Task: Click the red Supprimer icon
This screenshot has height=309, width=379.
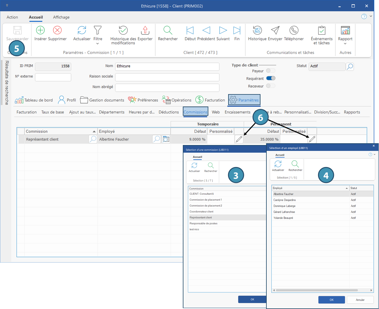Action: pos(57,30)
